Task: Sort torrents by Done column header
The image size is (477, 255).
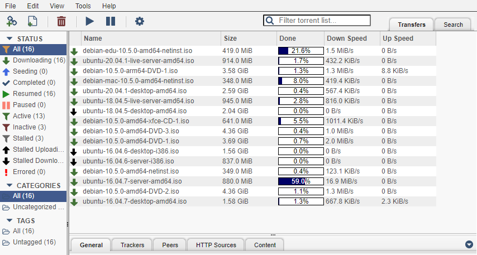Action: coord(300,39)
